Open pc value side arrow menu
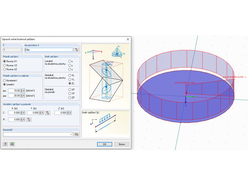 pyautogui.click(x=24, y=91)
